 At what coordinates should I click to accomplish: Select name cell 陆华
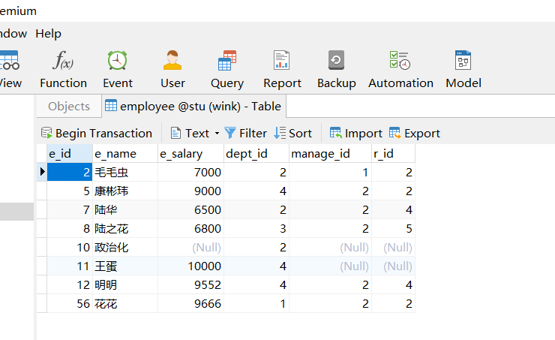click(x=125, y=209)
